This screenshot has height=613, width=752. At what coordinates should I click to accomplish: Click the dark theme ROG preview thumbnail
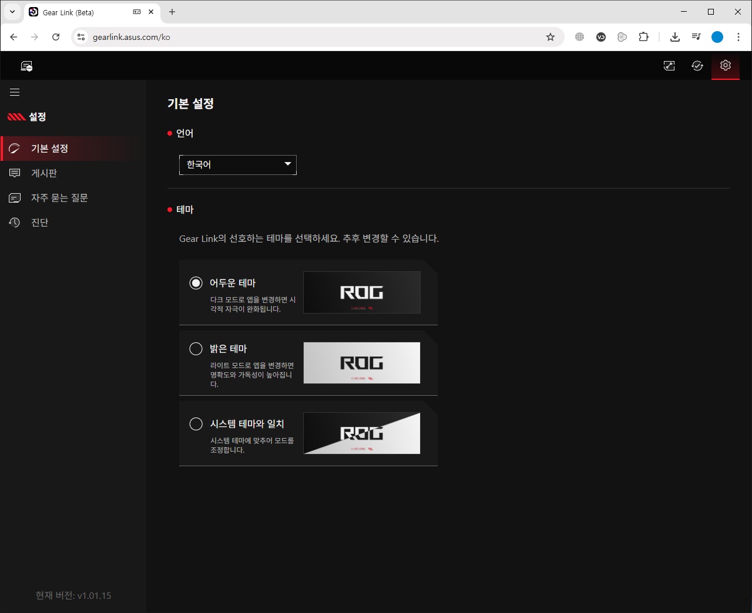click(x=362, y=292)
